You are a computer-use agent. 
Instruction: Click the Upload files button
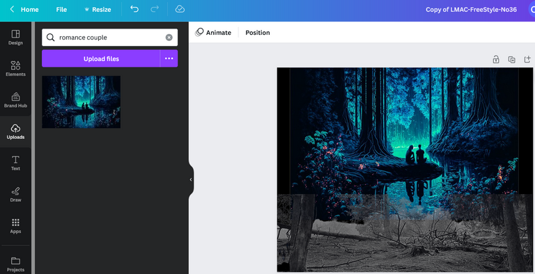[101, 58]
